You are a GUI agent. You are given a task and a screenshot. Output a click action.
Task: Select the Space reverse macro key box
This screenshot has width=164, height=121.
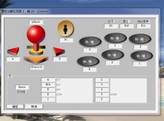click(x=22, y=87)
